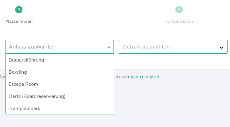230x127 pixels.
Task: Click the cut-off footer text beside the list
Action: coord(2,77)
